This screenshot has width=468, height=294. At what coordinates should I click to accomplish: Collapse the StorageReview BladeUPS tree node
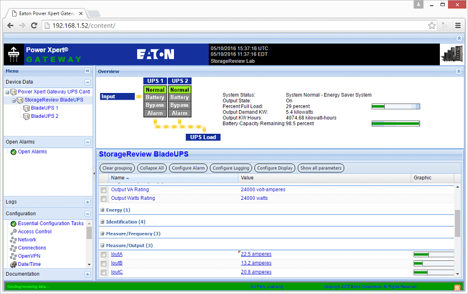[x=13, y=100]
